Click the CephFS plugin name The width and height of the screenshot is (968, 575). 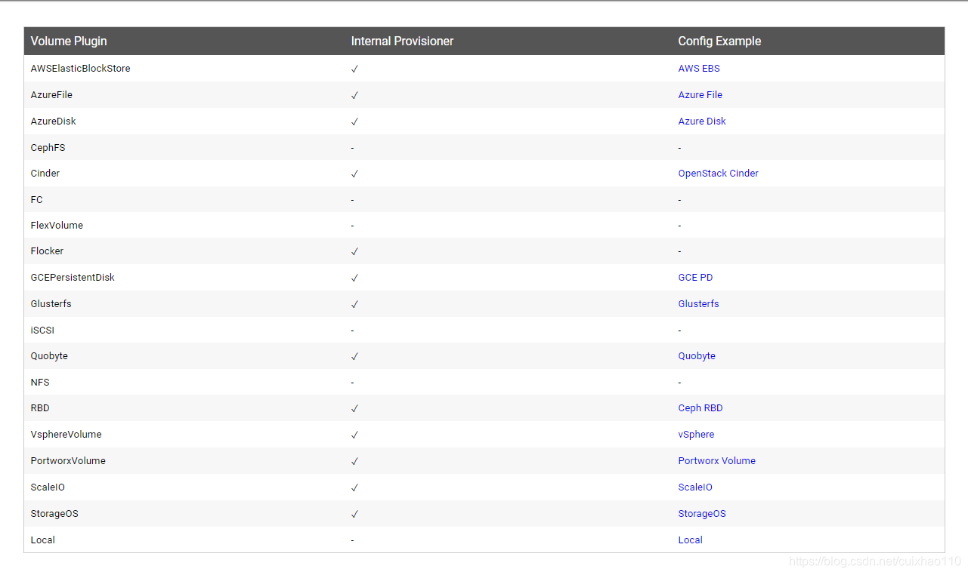point(48,147)
